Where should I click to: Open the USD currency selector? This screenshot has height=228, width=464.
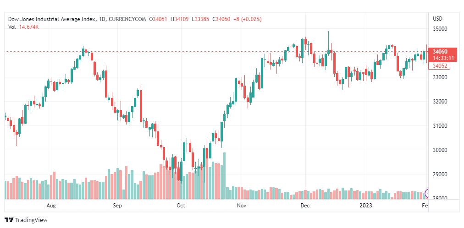pos(438,19)
